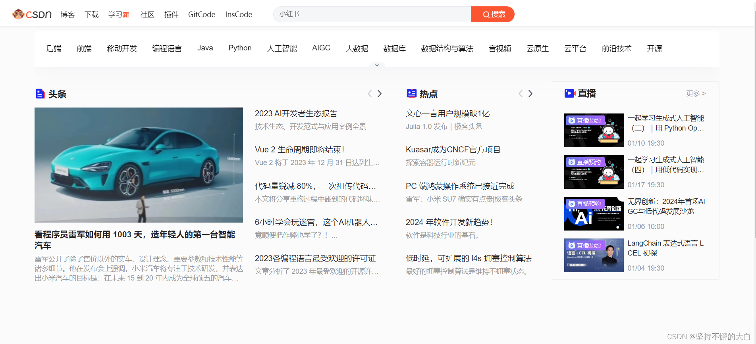
Task: Click the 搜索 search button
Action: point(492,14)
